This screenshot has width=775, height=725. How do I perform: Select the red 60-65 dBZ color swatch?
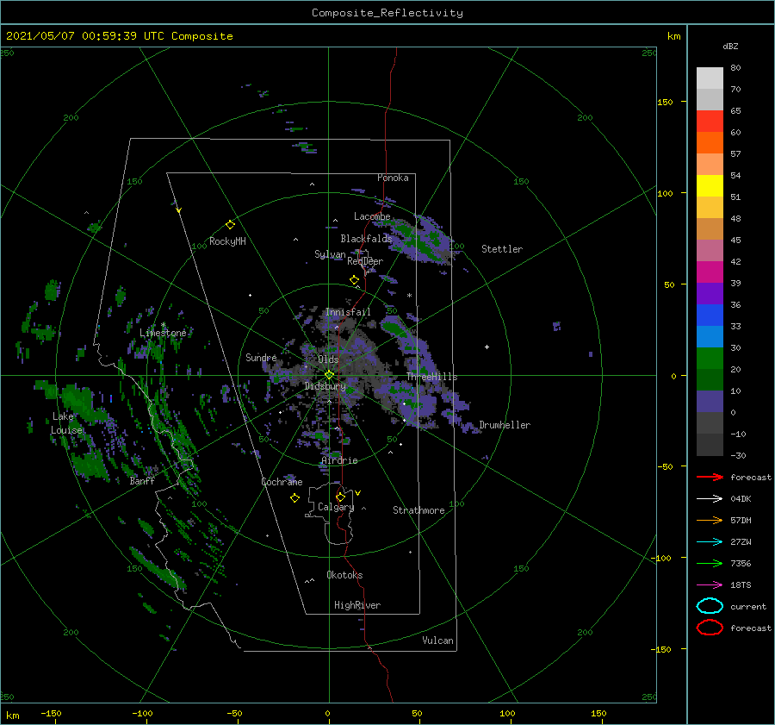[x=710, y=122]
